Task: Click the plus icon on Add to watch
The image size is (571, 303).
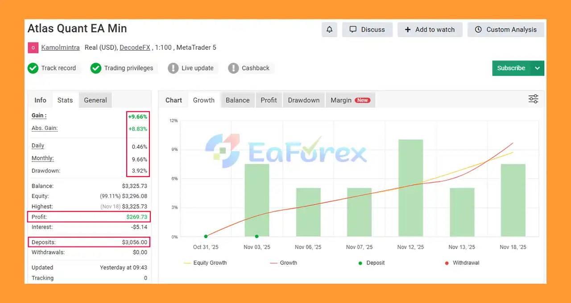Action: (408, 29)
